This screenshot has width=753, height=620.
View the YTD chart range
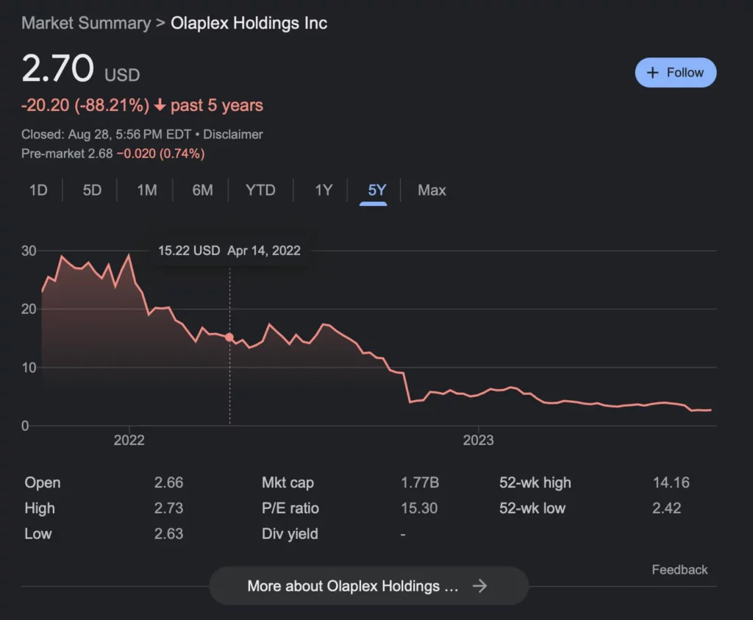point(260,190)
